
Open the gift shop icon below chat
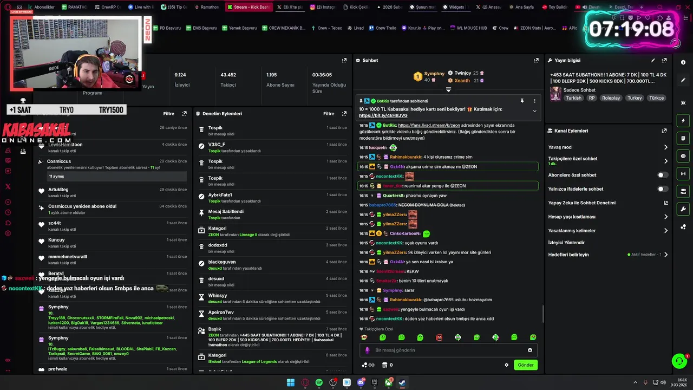pos(384,365)
